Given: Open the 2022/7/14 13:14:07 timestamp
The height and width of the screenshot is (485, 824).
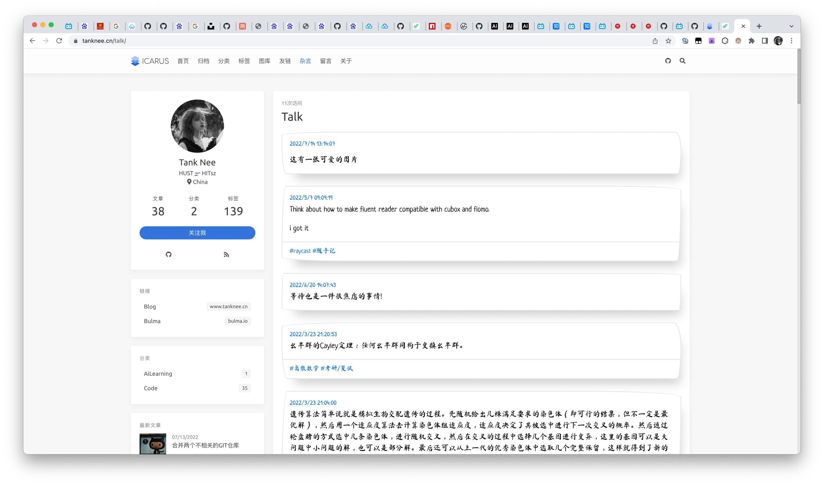Looking at the screenshot, I should coord(312,143).
